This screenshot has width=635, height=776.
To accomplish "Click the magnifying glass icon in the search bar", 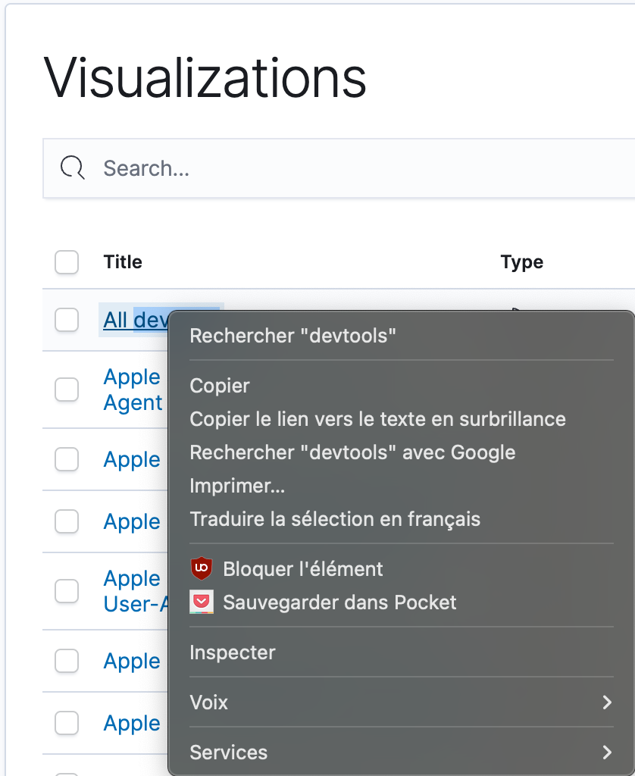I will (x=72, y=167).
